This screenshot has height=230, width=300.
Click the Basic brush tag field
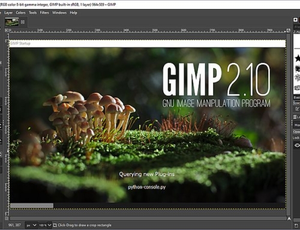(x=296, y=97)
